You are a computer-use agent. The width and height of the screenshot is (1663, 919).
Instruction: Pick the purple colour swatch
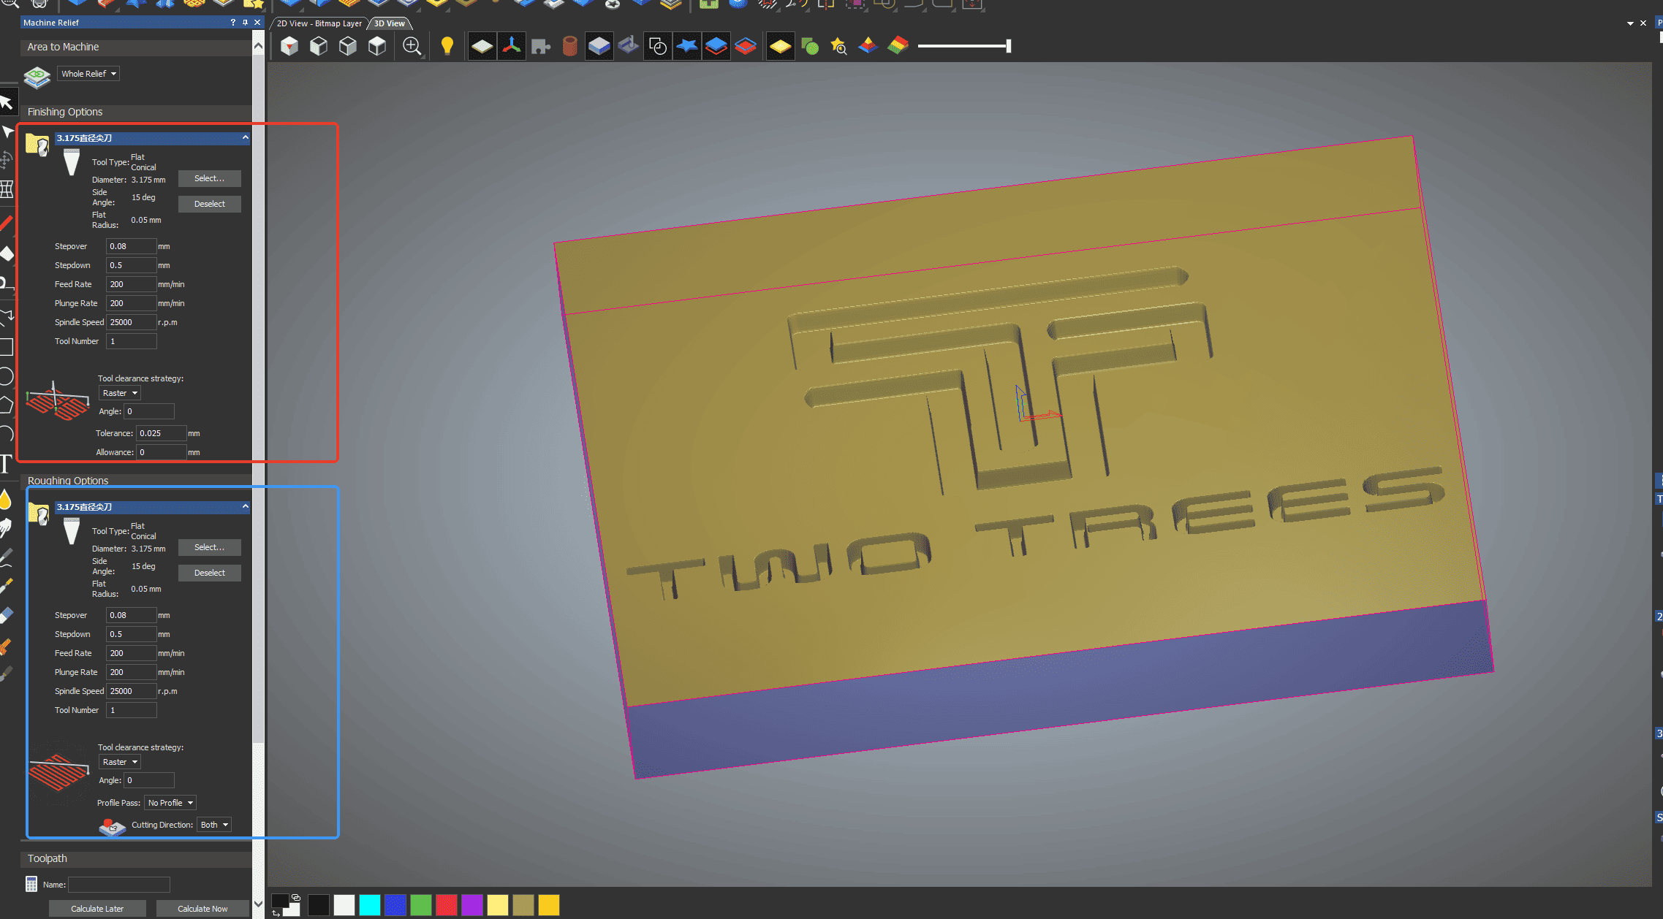coord(472,905)
